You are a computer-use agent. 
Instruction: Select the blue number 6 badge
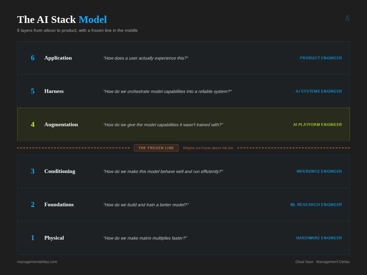33,58
